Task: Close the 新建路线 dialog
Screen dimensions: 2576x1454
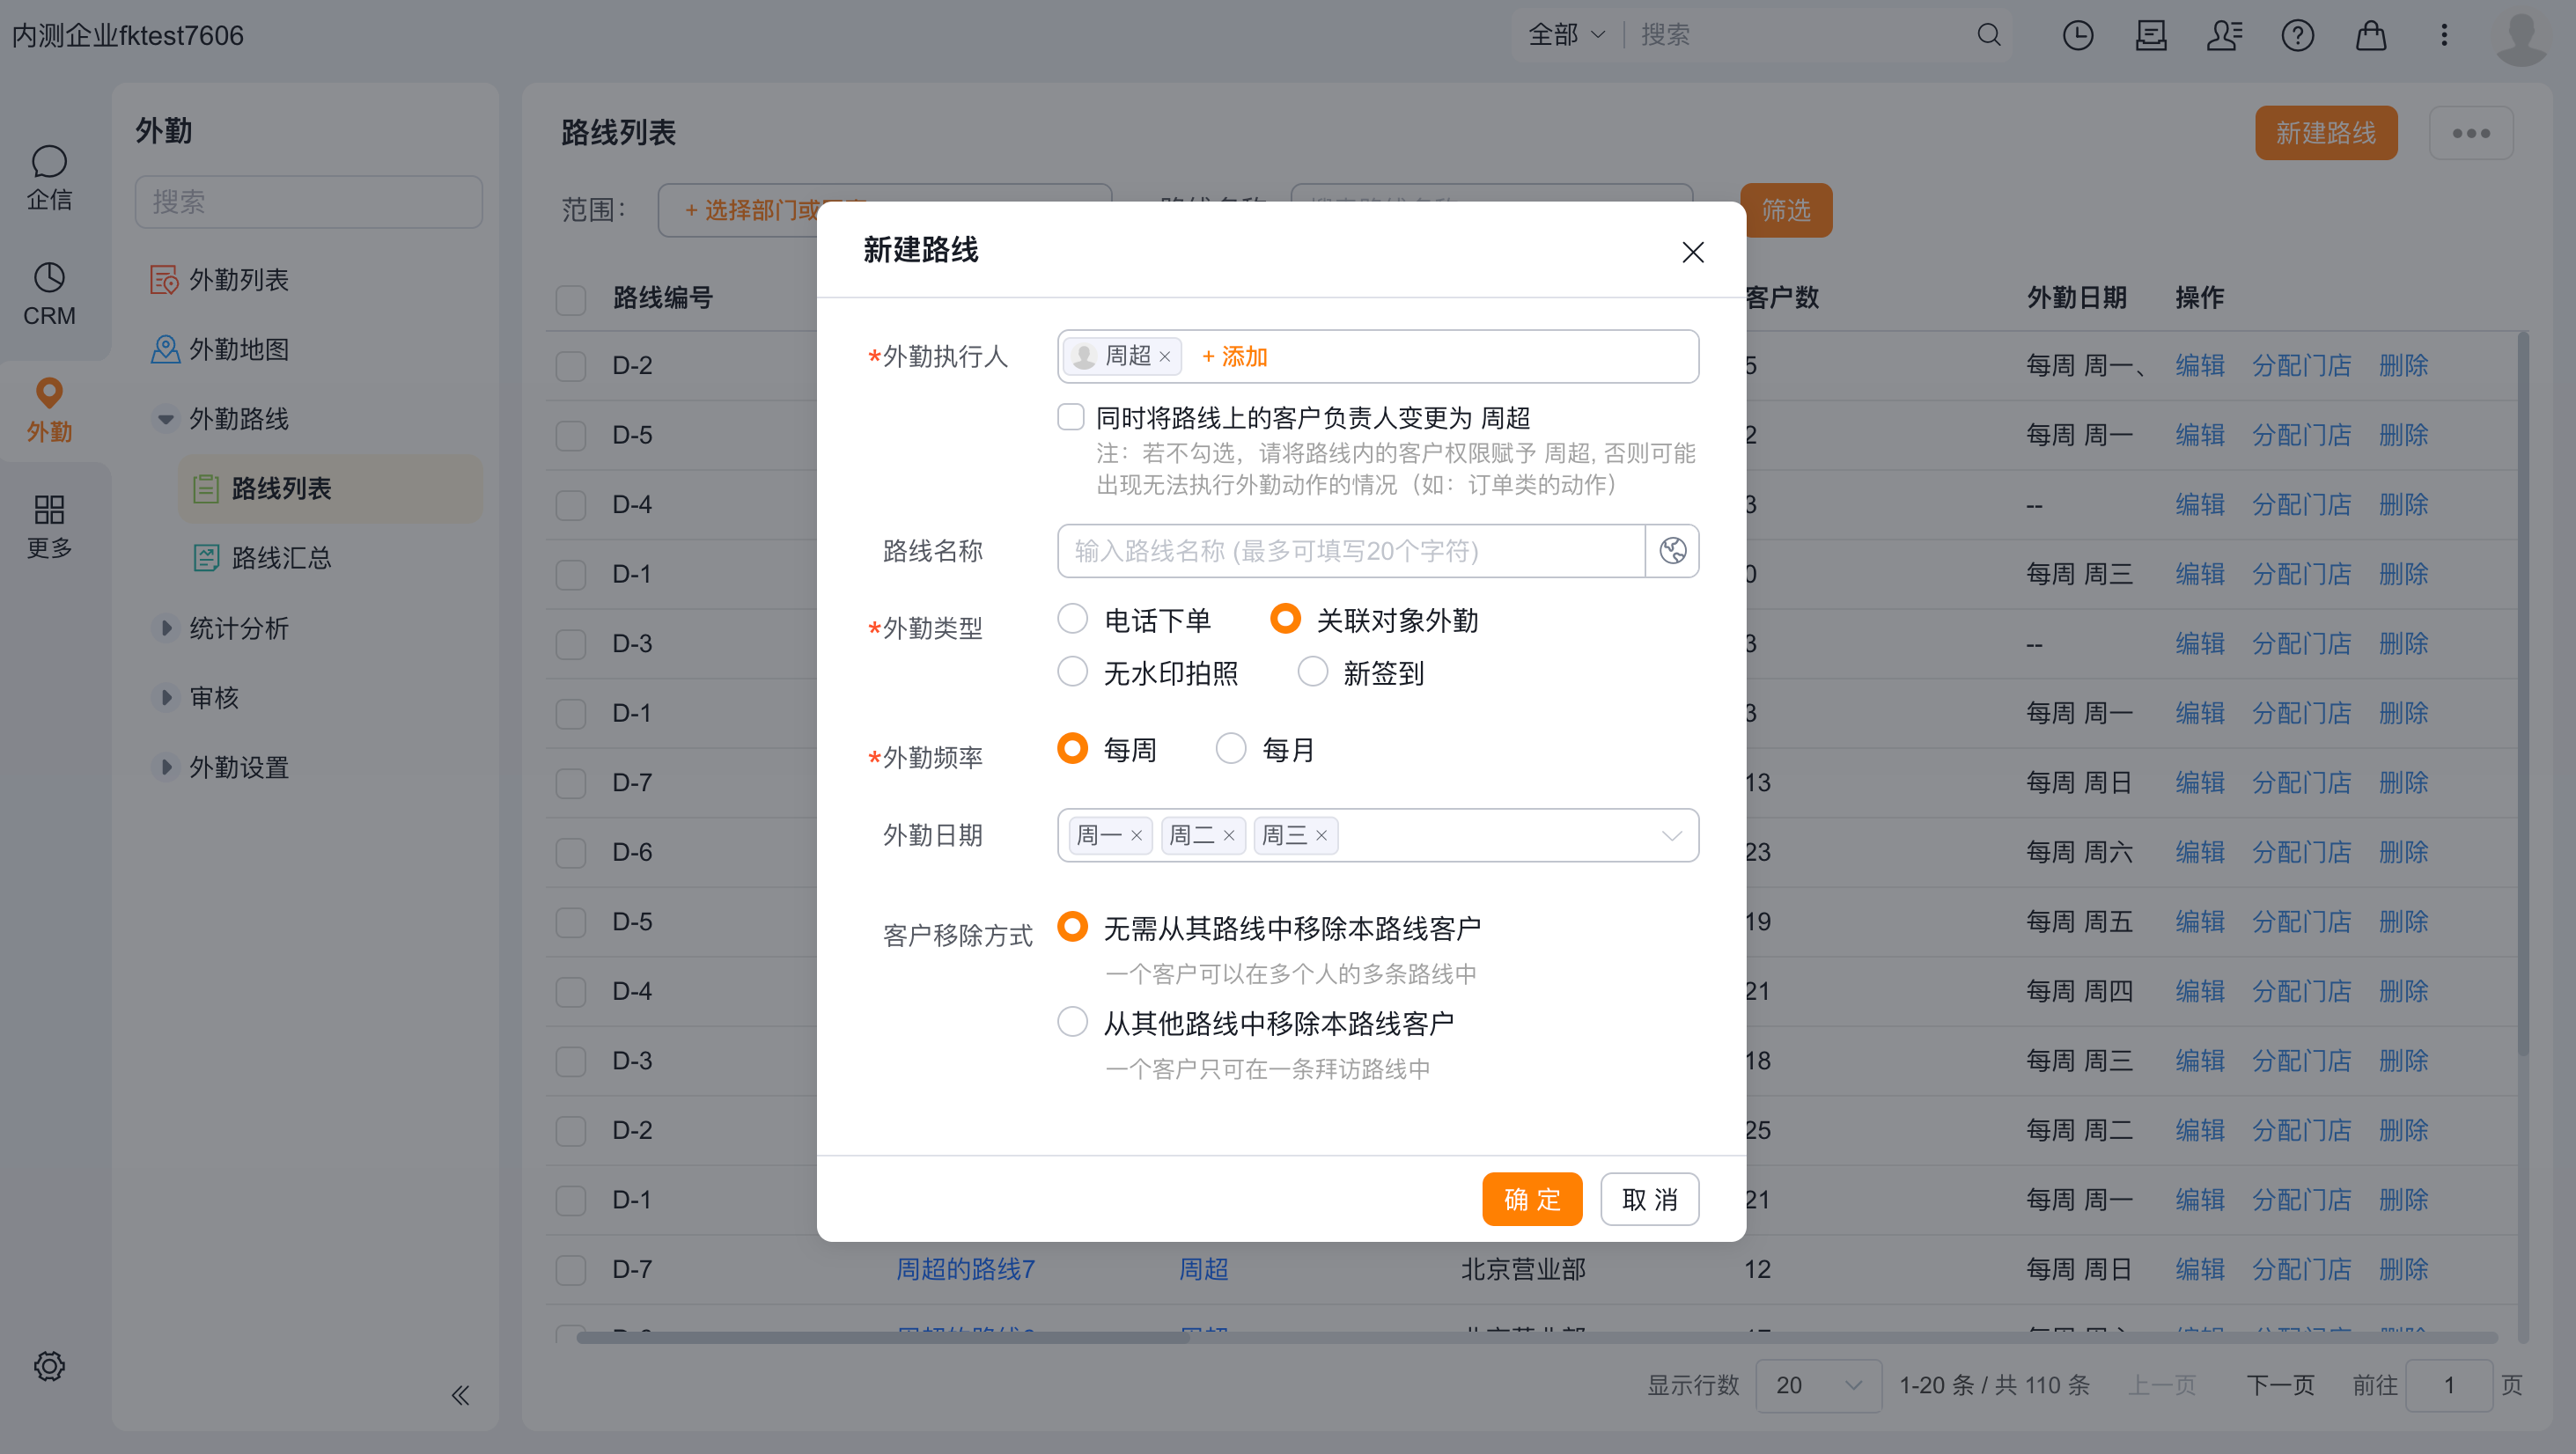Action: point(1692,251)
